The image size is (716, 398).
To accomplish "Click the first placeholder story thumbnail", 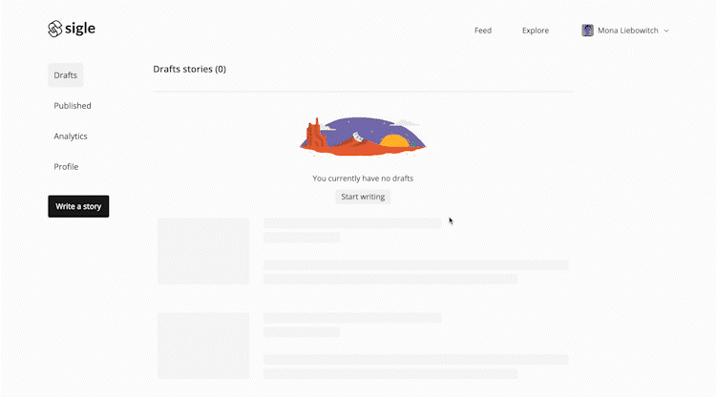I will [x=203, y=251].
